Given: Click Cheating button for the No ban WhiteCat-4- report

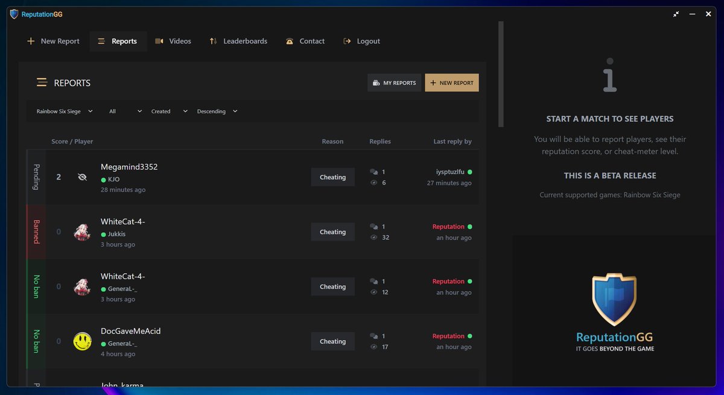Looking at the screenshot, I should (332, 286).
